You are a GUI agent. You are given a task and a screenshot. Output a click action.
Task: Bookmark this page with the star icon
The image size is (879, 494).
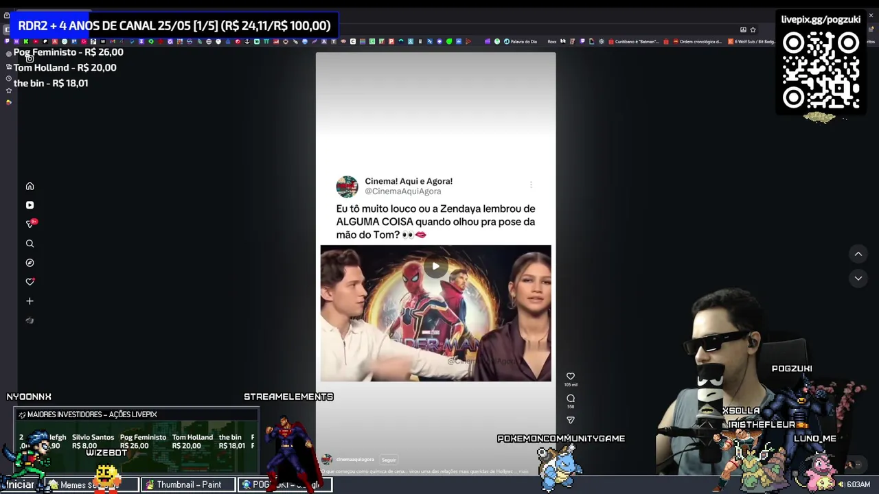tap(753, 30)
